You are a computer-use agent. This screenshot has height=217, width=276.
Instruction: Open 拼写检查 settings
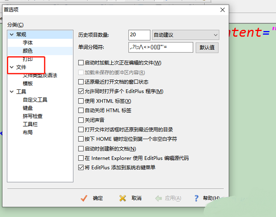click(x=33, y=116)
